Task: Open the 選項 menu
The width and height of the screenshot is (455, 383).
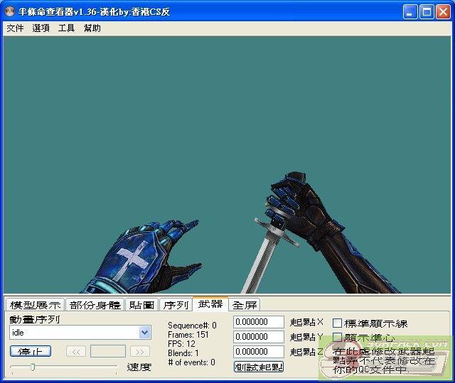Action: click(41, 28)
